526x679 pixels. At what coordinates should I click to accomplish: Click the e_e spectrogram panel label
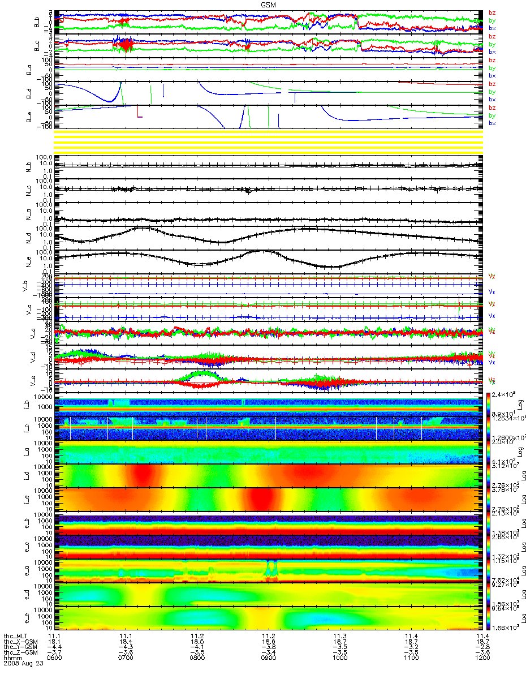click(x=28, y=618)
